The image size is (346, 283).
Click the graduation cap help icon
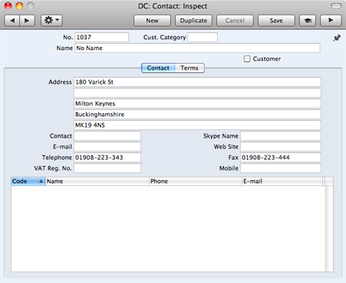click(x=308, y=20)
